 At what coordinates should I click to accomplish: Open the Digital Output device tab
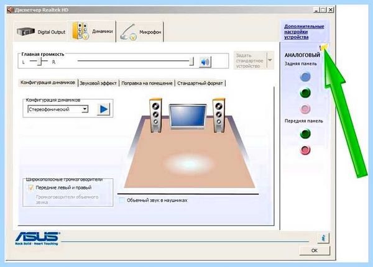41,32
